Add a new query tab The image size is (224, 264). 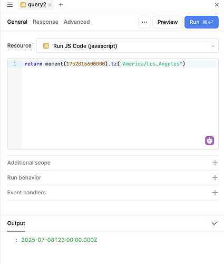pyautogui.click(x=61, y=5)
